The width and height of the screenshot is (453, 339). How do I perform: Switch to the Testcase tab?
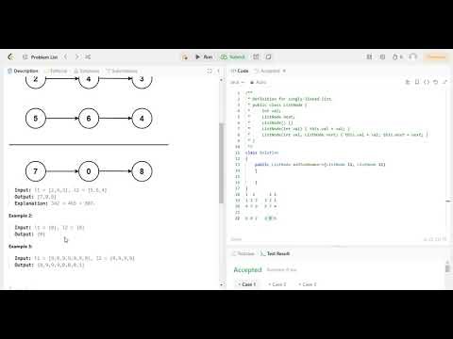(243, 253)
